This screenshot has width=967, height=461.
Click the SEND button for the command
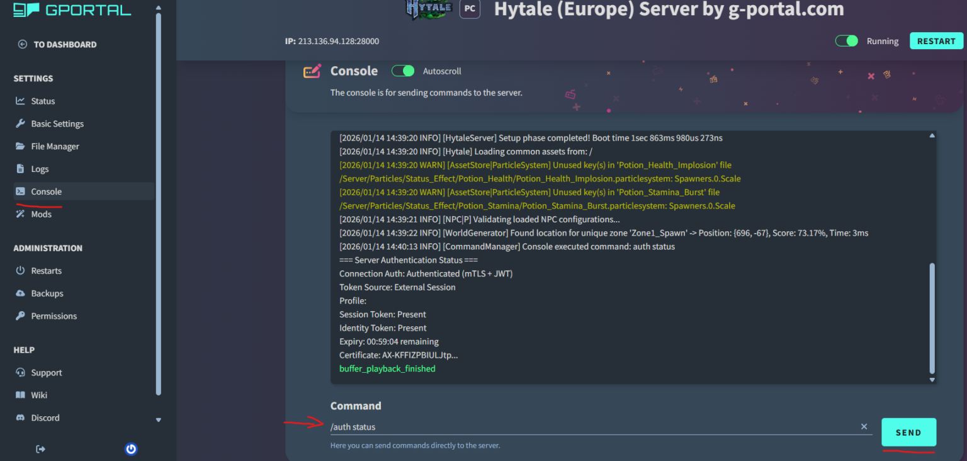[908, 433]
